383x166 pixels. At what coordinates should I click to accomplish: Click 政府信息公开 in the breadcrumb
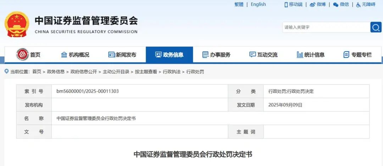[x=84, y=72]
